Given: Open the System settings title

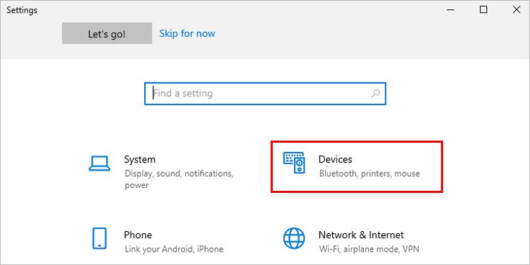Looking at the screenshot, I should click(140, 159).
